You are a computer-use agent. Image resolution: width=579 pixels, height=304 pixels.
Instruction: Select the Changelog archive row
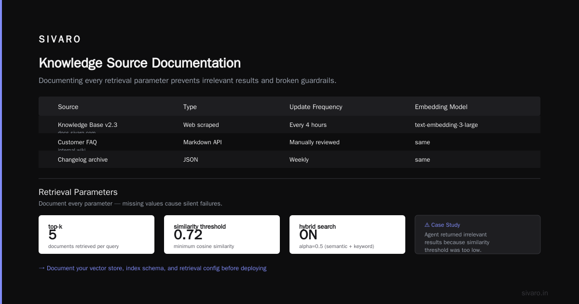coord(289,159)
